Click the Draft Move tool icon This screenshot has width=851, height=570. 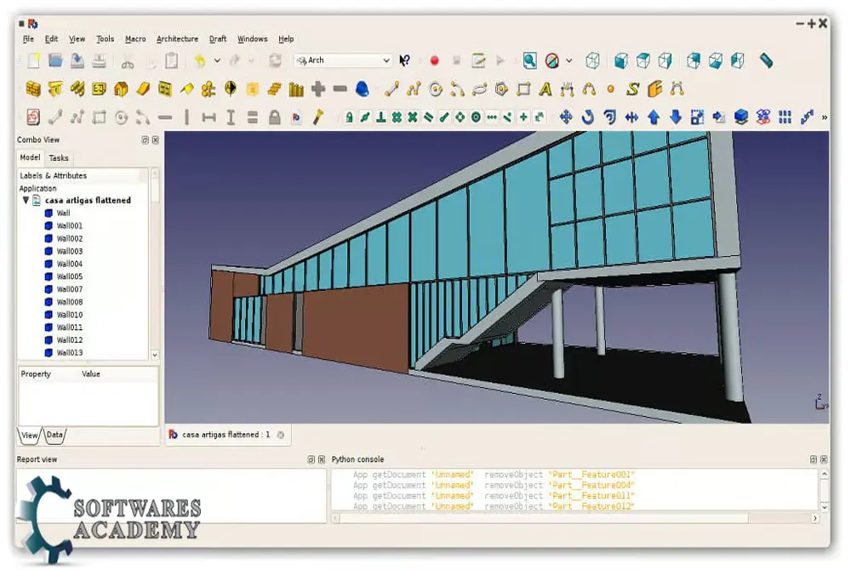pos(566,117)
